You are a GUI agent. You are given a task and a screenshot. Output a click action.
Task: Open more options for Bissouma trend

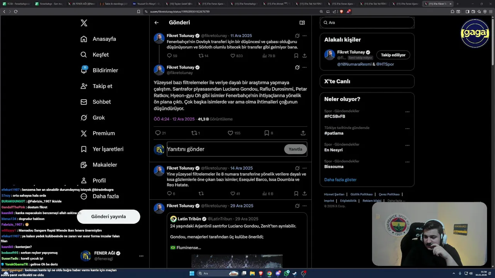(x=407, y=162)
